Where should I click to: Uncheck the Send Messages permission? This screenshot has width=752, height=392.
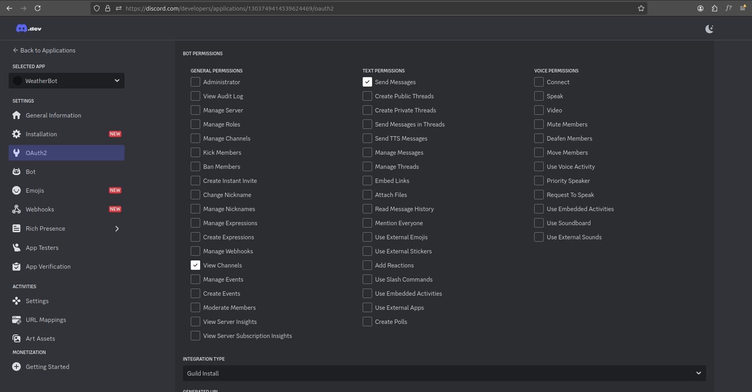click(367, 82)
